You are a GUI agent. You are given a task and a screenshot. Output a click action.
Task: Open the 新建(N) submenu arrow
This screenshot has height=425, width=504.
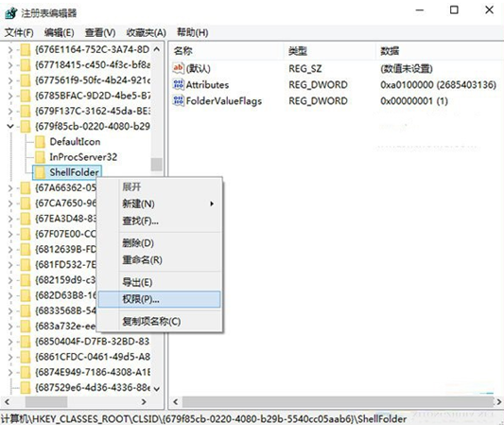(212, 204)
